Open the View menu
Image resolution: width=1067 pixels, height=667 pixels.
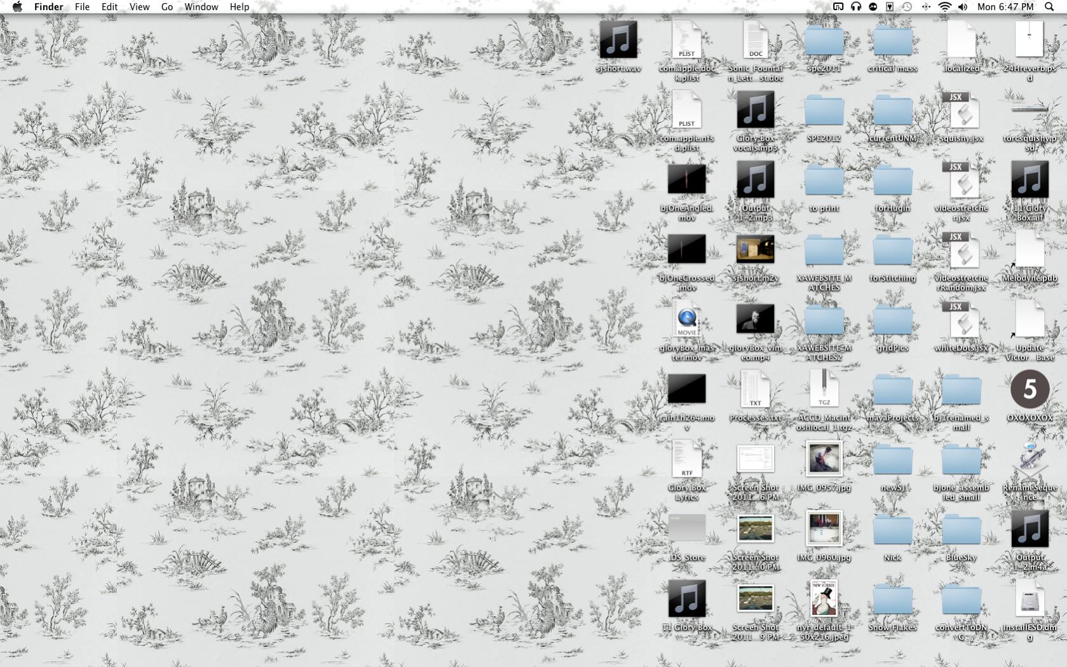139,7
